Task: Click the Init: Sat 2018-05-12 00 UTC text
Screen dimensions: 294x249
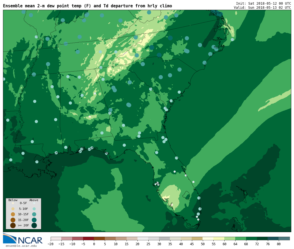Action: tap(264, 4)
